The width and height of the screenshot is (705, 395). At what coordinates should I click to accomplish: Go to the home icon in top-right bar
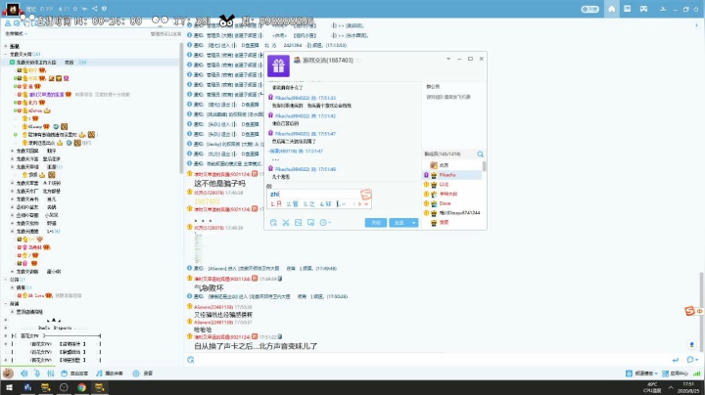pyautogui.click(x=611, y=9)
